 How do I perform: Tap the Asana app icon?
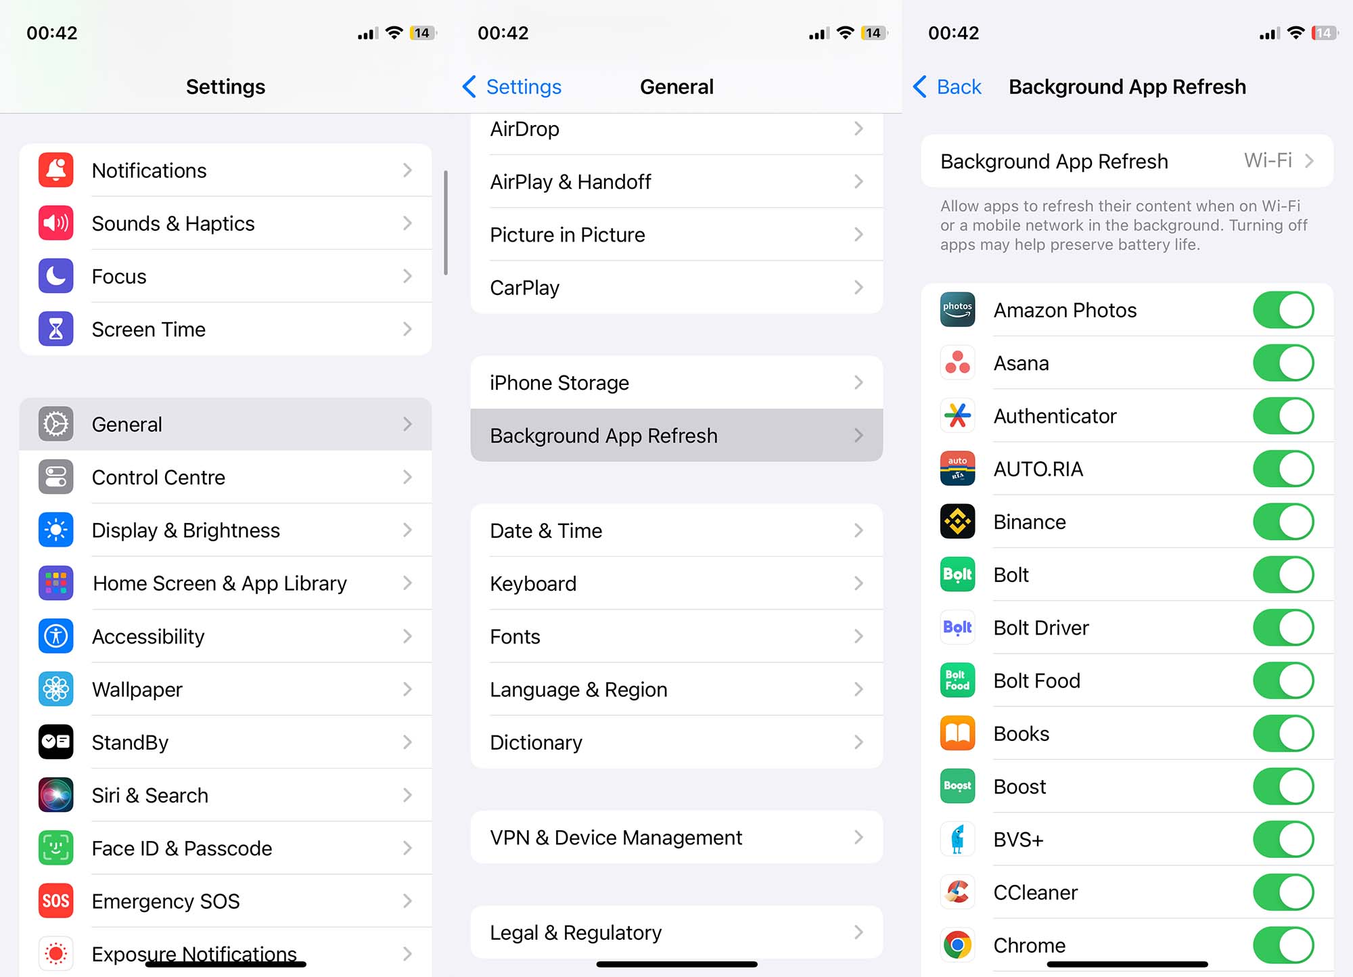coord(957,361)
